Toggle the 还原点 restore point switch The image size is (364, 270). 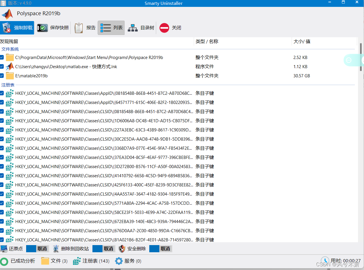(37, 249)
